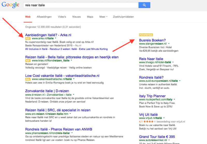Open 'Reisduur 2 weken: Italië' sitelink
The image size is (207, 144).
click(x=63, y=49)
